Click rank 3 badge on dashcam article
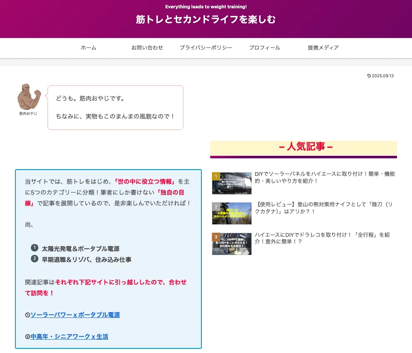Viewport: 412px width, 353px height. (216, 237)
